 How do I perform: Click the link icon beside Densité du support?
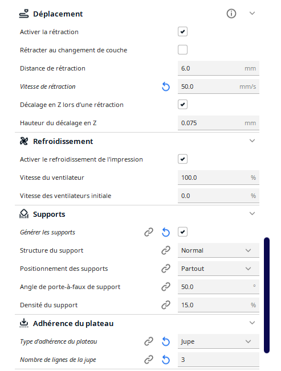[166, 305]
